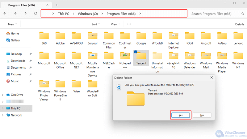Select the Windows Defender folder
This screenshot has width=247, height=139.
click(x=190, y=60)
